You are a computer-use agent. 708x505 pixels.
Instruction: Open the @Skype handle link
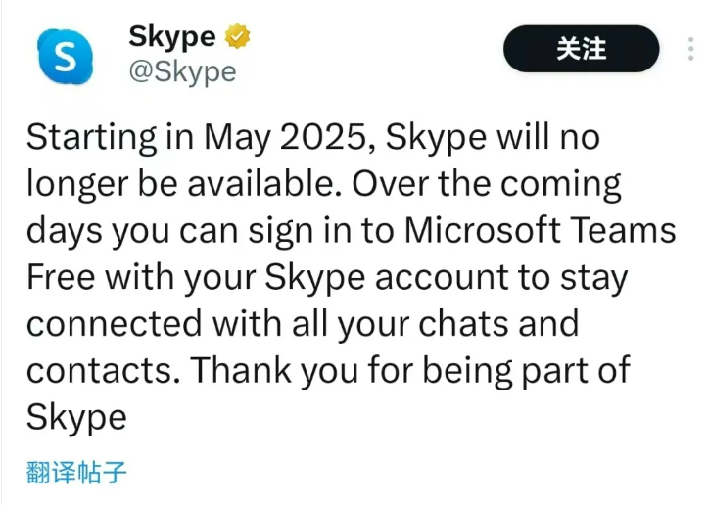click(x=182, y=71)
